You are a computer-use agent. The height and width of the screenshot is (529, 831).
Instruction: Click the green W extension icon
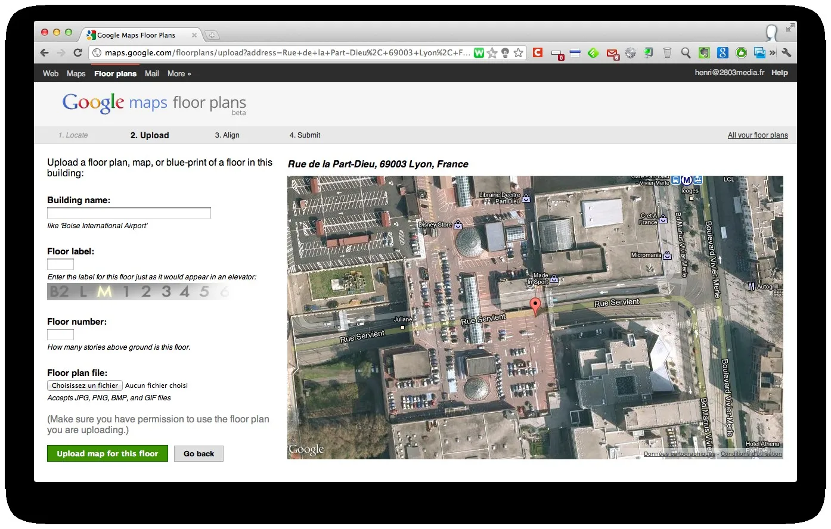[x=479, y=53]
